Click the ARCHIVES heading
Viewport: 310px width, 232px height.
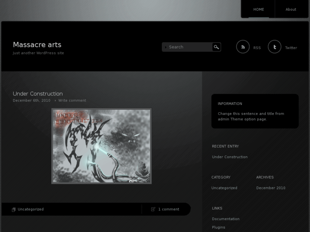pyautogui.click(x=265, y=178)
